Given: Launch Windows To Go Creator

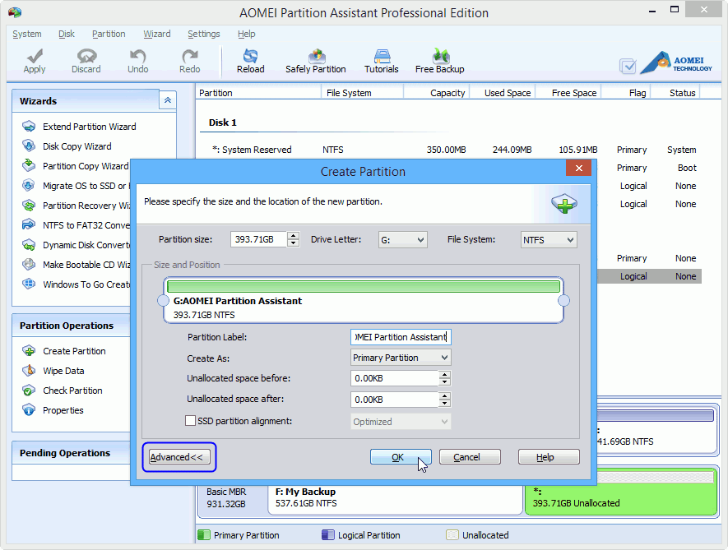Looking at the screenshot, I should coord(75,284).
